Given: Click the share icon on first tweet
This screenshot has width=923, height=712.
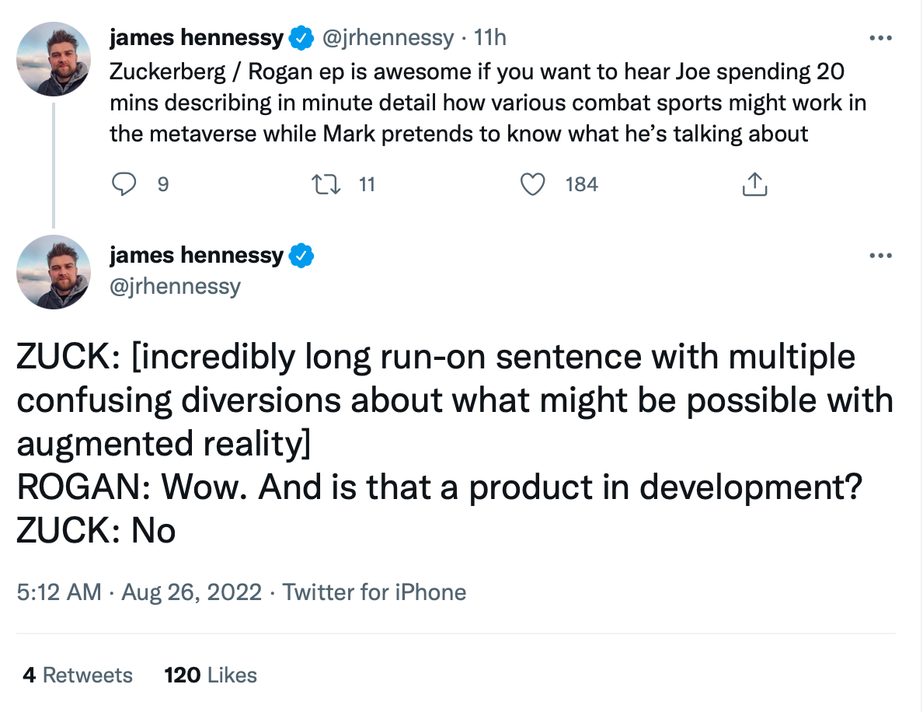Looking at the screenshot, I should (754, 184).
